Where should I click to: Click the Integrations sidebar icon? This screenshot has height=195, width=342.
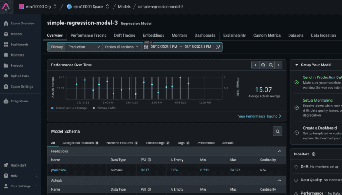[x=6, y=101]
